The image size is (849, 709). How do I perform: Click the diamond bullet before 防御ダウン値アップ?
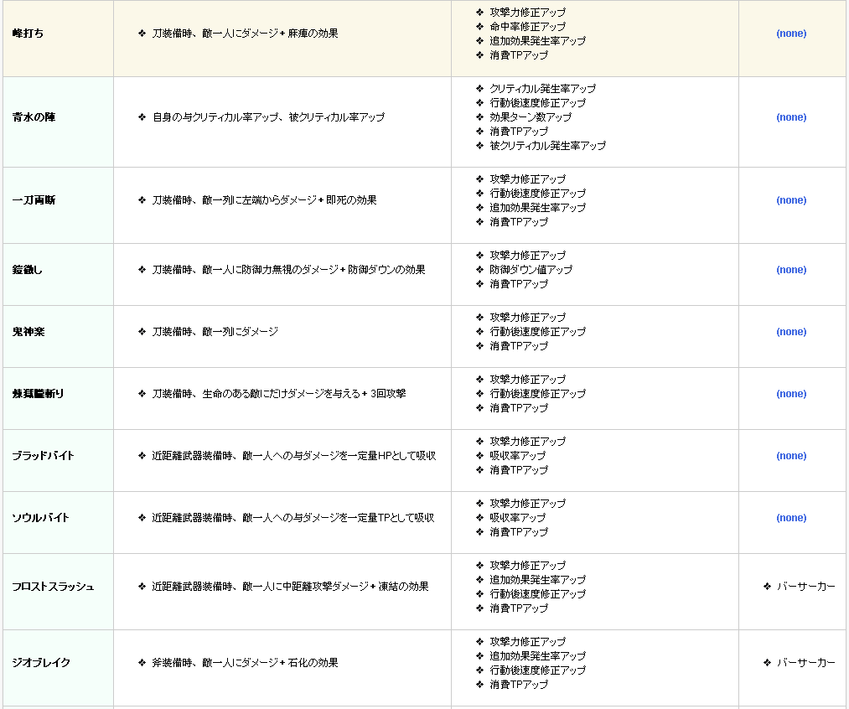(x=479, y=270)
